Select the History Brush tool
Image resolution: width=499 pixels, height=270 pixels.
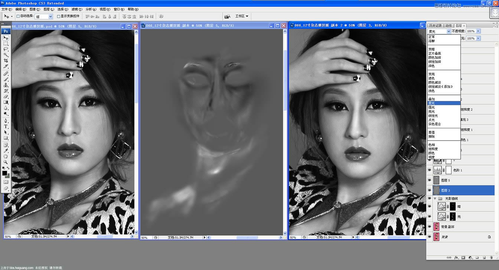(x=6, y=90)
